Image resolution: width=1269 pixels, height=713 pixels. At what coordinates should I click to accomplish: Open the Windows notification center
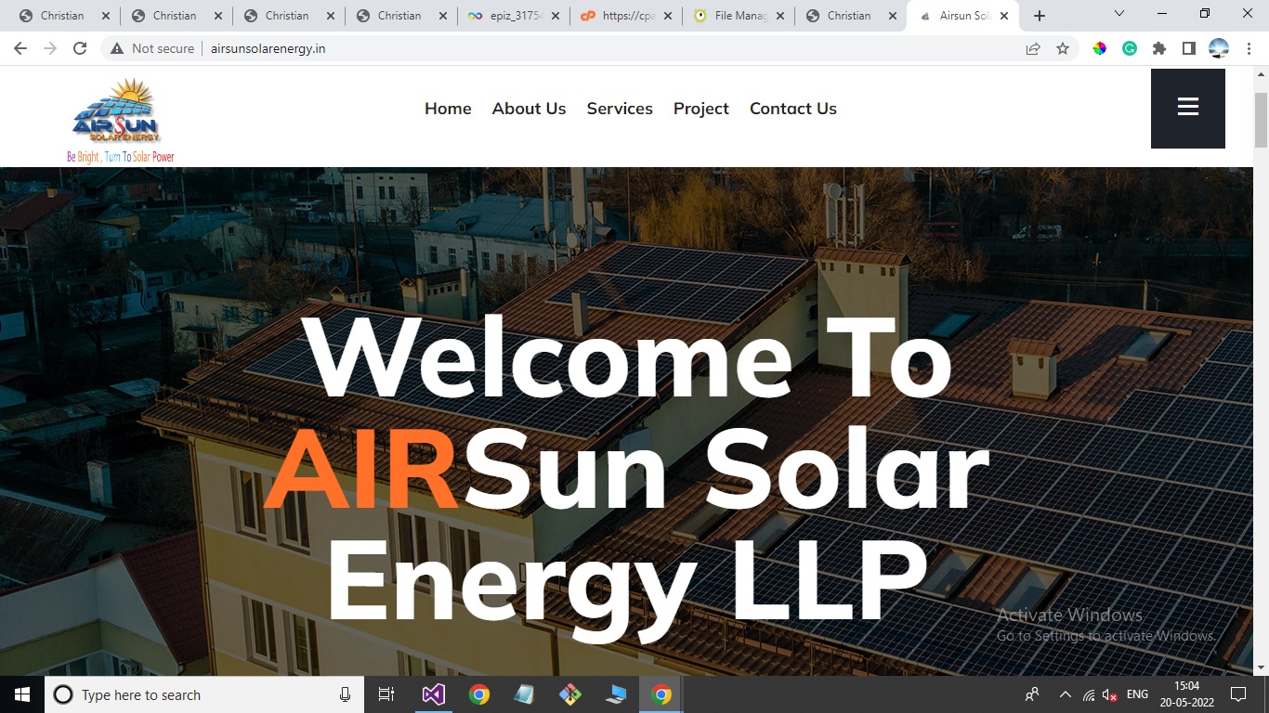tap(1238, 694)
